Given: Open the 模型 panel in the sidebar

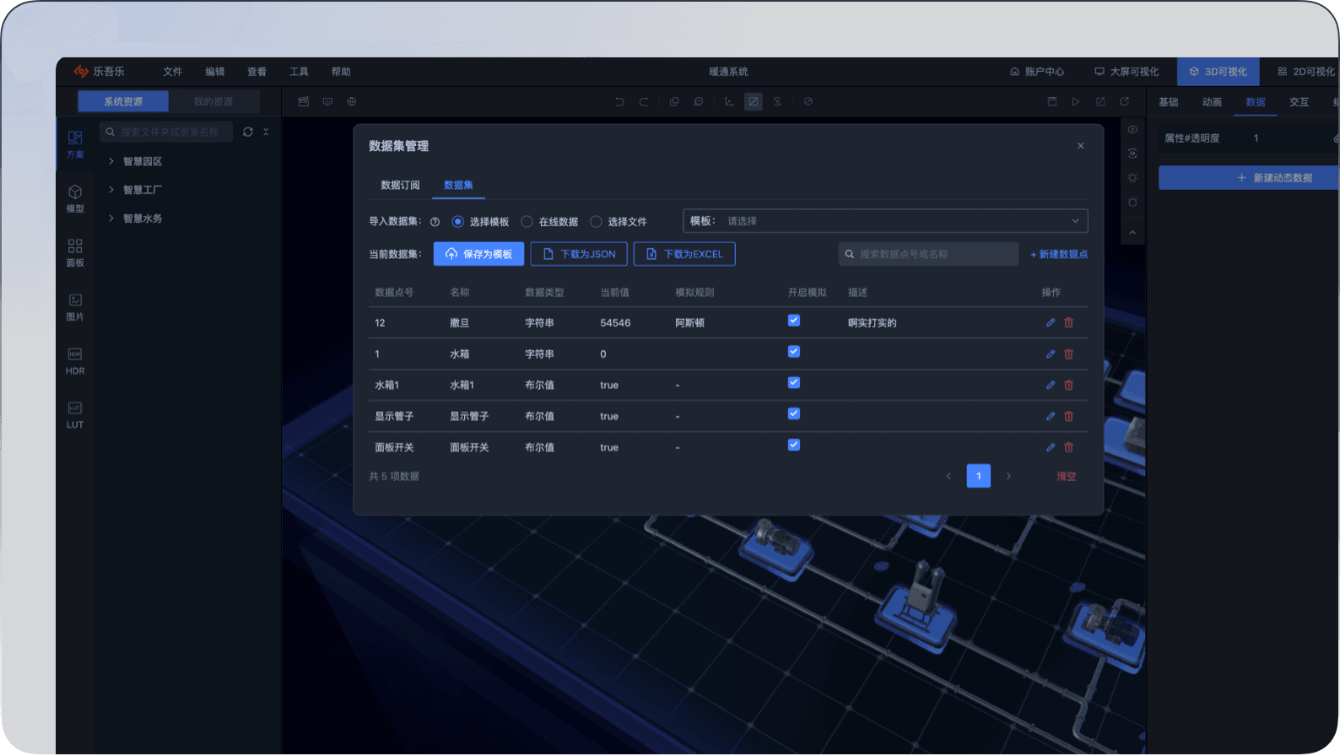Looking at the screenshot, I should coord(75,198).
